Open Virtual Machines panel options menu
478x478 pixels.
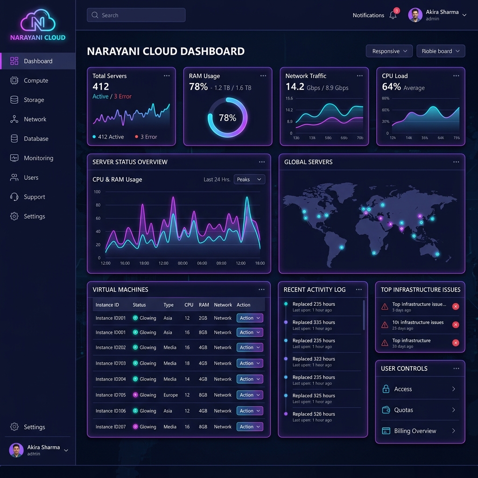click(261, 289)
